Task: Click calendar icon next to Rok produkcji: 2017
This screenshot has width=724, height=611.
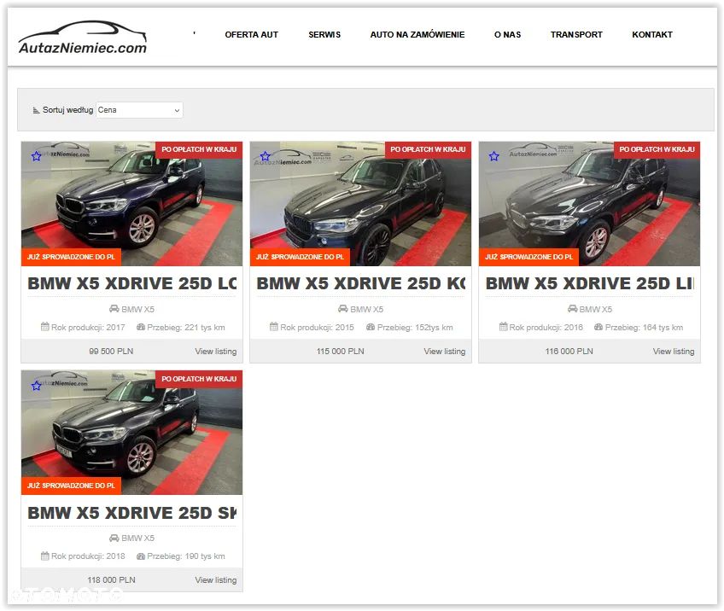Action: [44, 327]
